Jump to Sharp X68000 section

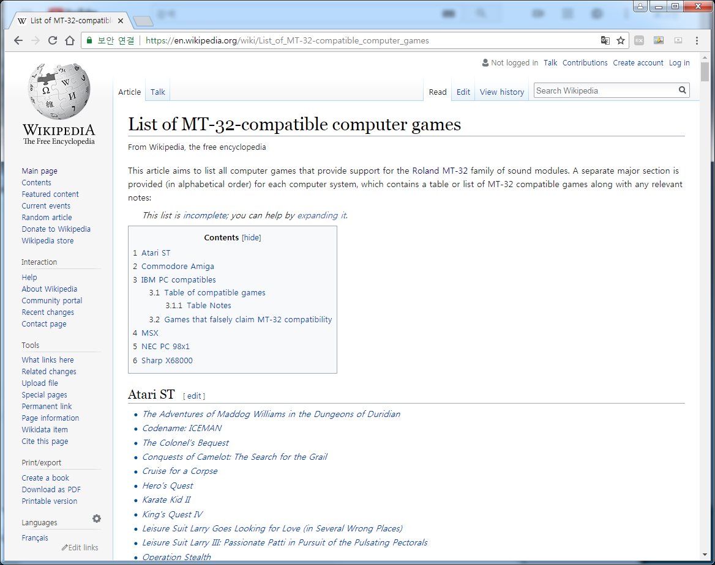(167, 360)
